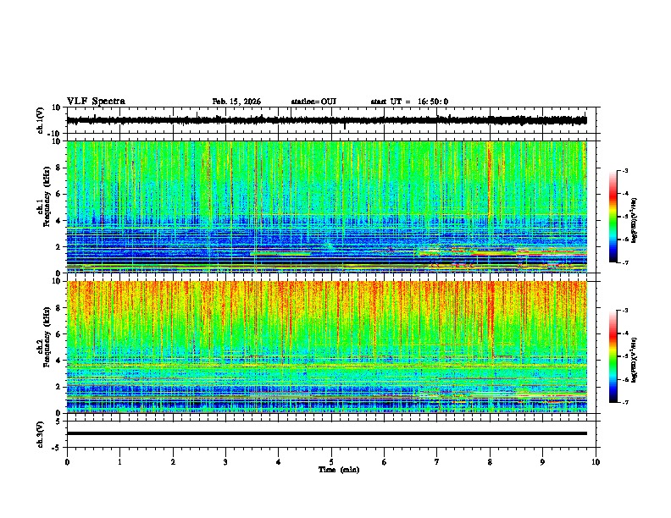The image size is (671, 518).
Task: Click the "-3" label on ch.1 color bar
Action: click(624, 171)
